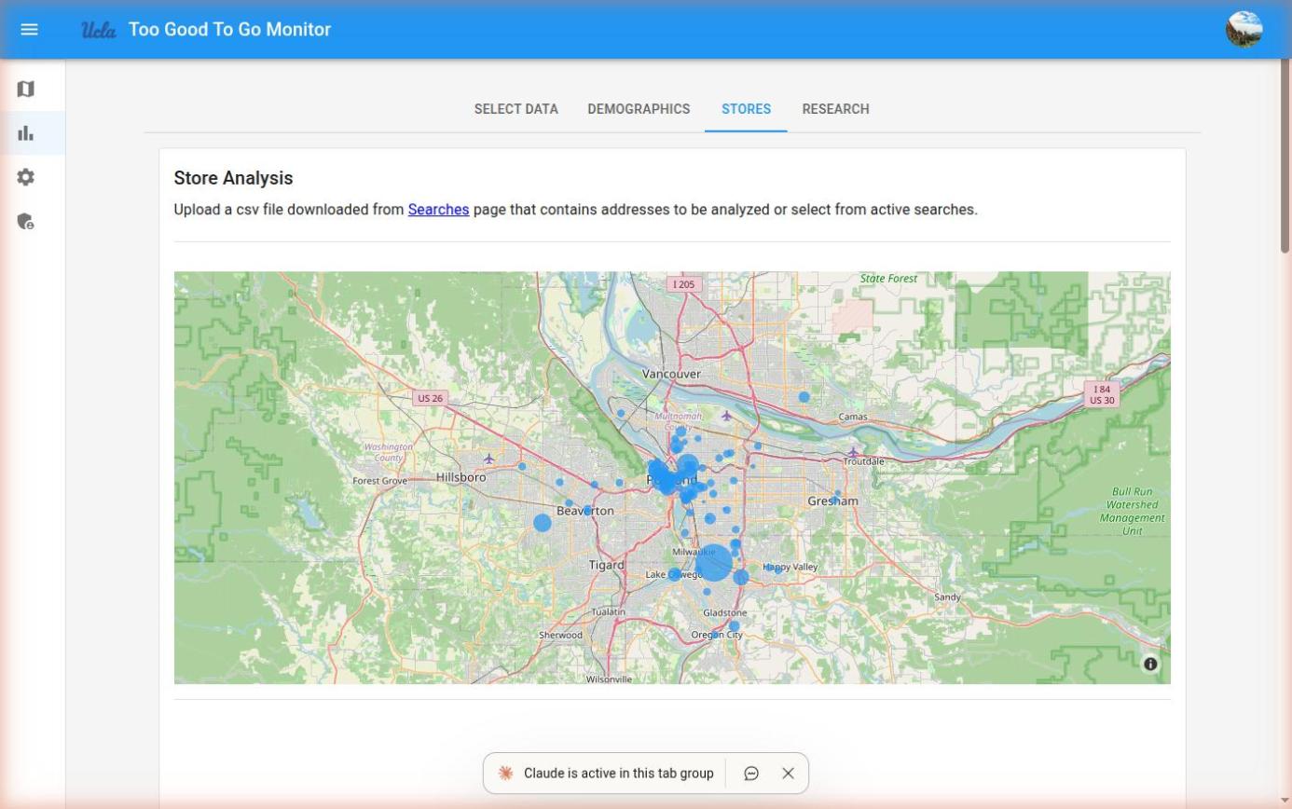The height and width of the screenshot is (809, 1292).
Task: Click the Sandy label on the map
Action: [x=948, y=596]
